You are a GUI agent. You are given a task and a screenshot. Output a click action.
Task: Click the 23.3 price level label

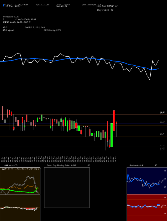(x=162, y=134)
